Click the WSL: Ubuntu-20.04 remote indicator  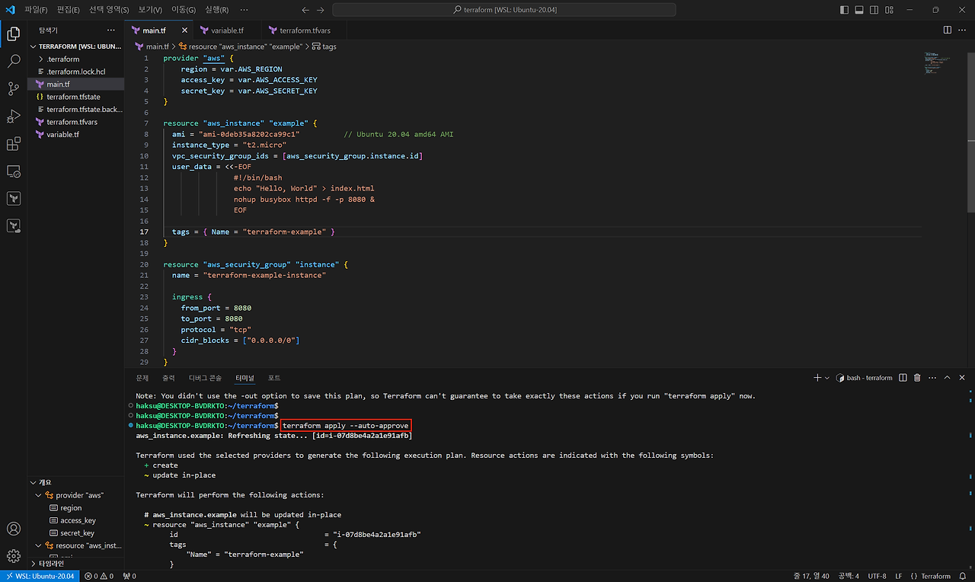point(40,576)
